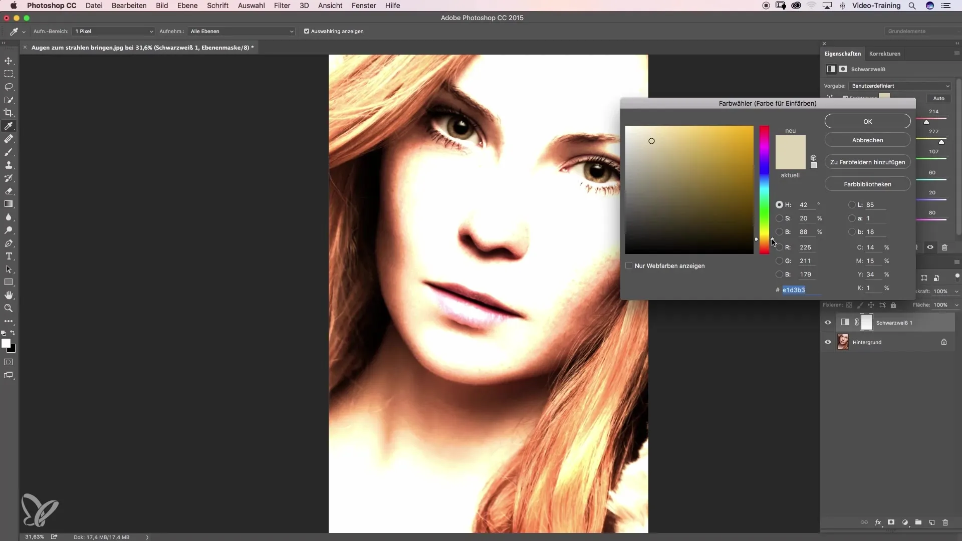Screen dimensions: 962x541
Task: Hide the Hintergrund layer
Action: point(828,342)
